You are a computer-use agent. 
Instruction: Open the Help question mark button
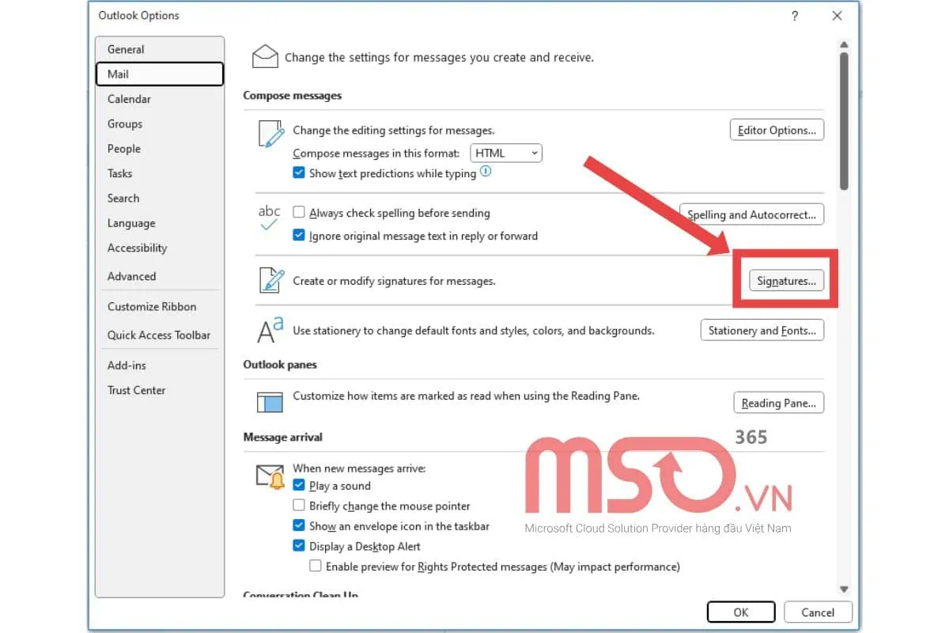coord(795,16)
